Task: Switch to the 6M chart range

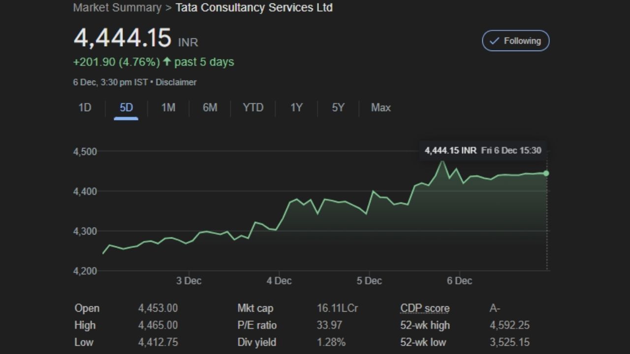Action: point(210,108)
